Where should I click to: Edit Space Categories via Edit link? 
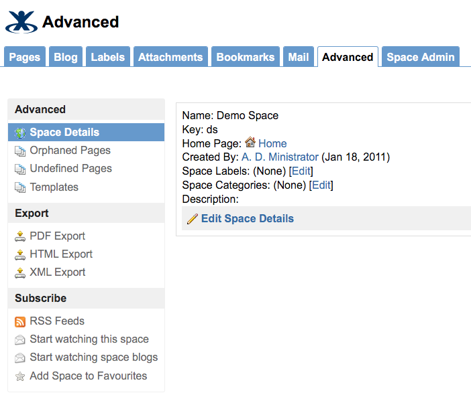click(x=321, y=185)
